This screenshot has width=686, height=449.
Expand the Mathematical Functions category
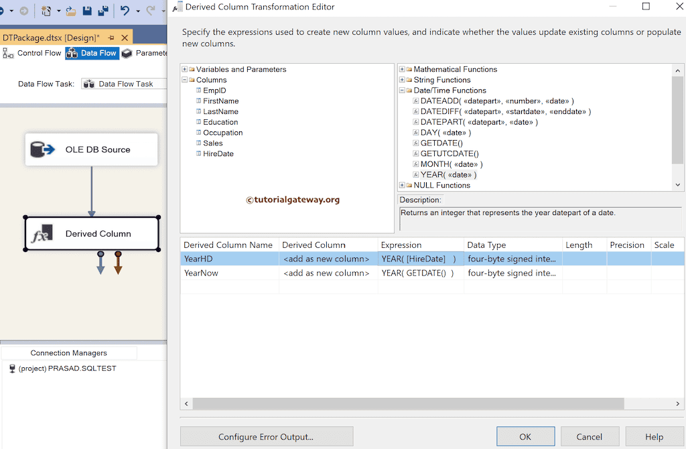coord(401,69)
